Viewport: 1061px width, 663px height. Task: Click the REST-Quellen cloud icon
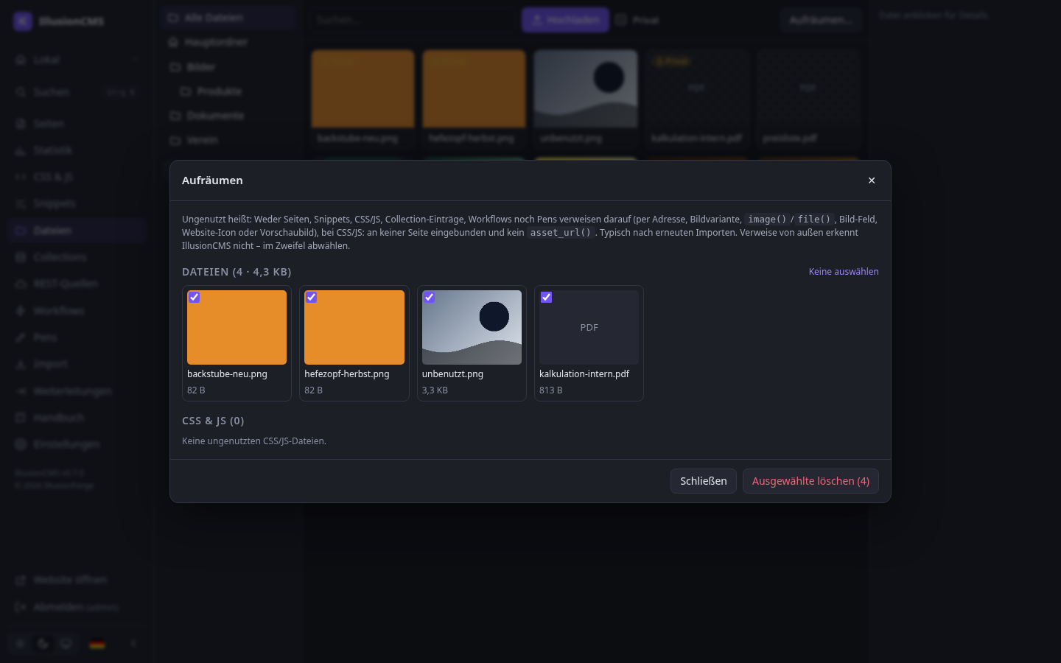(21, 284)
